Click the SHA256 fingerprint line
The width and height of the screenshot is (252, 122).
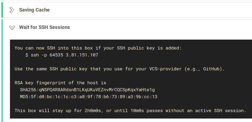tap(87, 90)
